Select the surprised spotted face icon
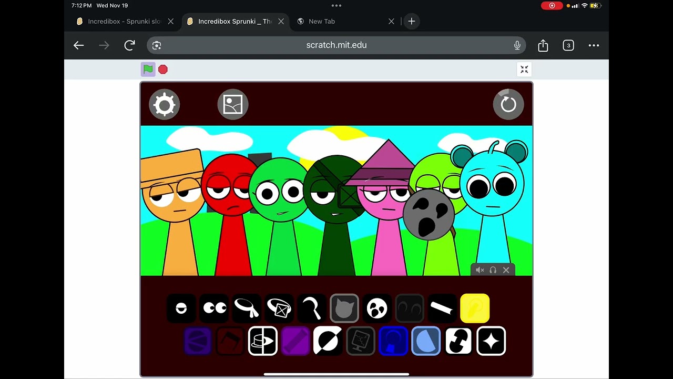Screen dimensions: 673x379 click(x=377, y=308)
